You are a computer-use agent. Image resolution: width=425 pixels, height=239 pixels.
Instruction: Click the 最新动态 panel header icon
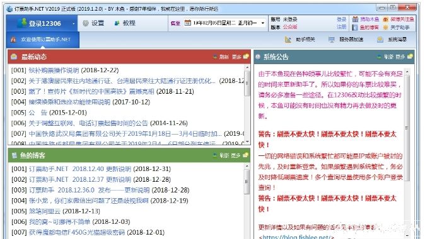coord(14,57)
